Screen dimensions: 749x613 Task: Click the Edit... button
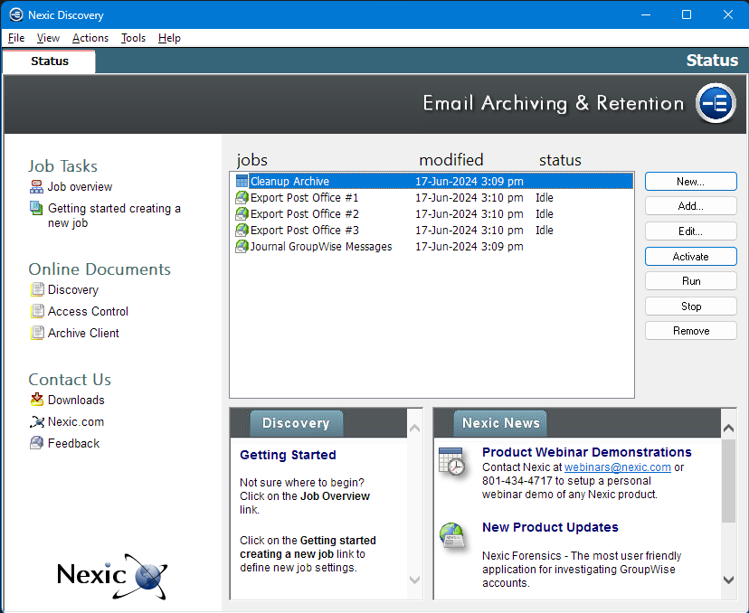click(691, 231)
